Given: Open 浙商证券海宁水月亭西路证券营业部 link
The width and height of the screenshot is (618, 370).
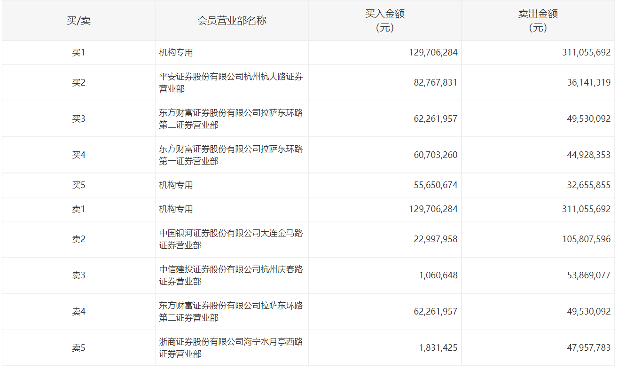Looking at the screenshot, I should 230,348.
